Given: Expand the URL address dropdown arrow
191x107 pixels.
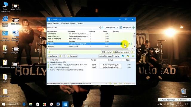Looking at the screenshot, I should click(x=99, y=28).
